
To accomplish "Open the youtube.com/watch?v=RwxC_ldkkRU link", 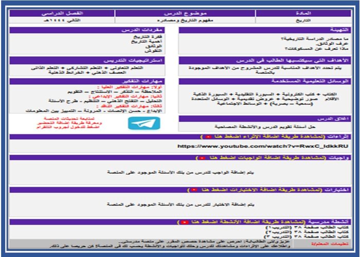I will 263,146.
